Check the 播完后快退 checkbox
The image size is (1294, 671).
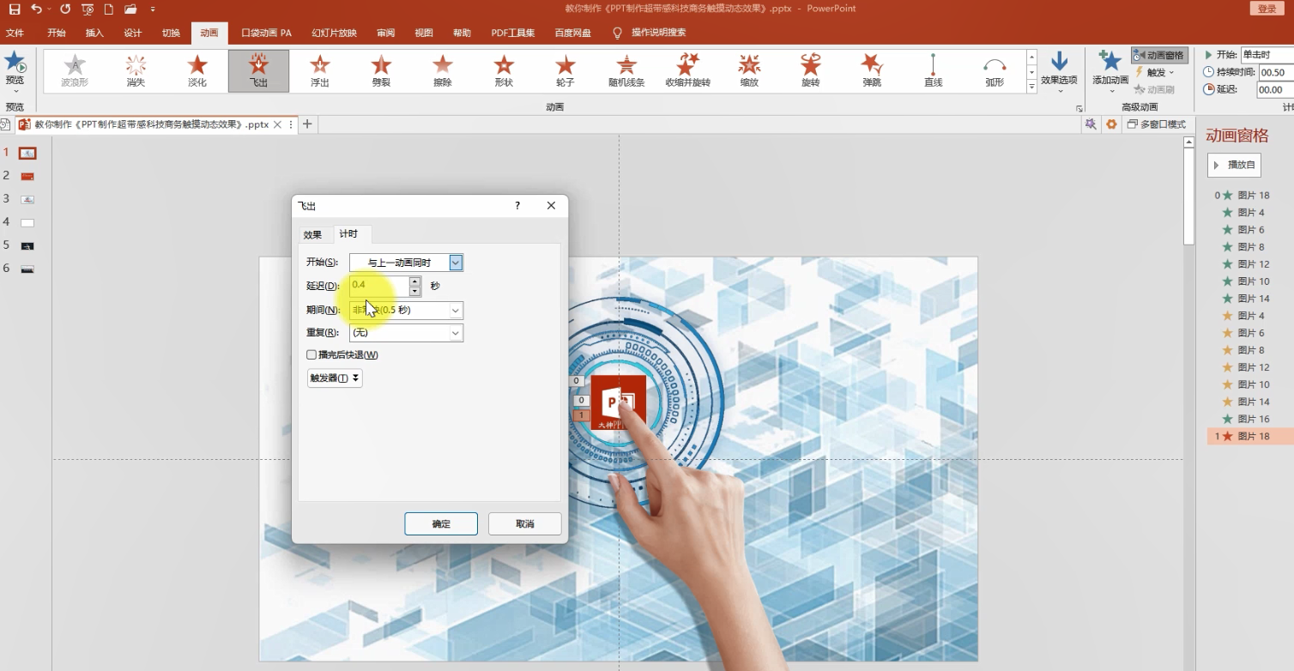coord(311,354)
